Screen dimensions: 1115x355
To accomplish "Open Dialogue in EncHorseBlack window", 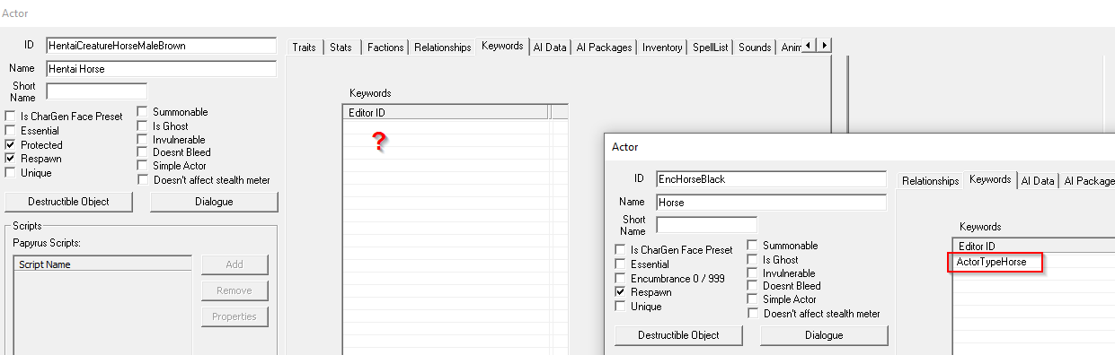I will point(824,335).
